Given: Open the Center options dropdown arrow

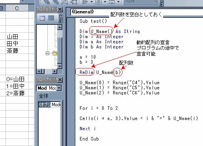Looking at the screenshot, I should point(105,2).
